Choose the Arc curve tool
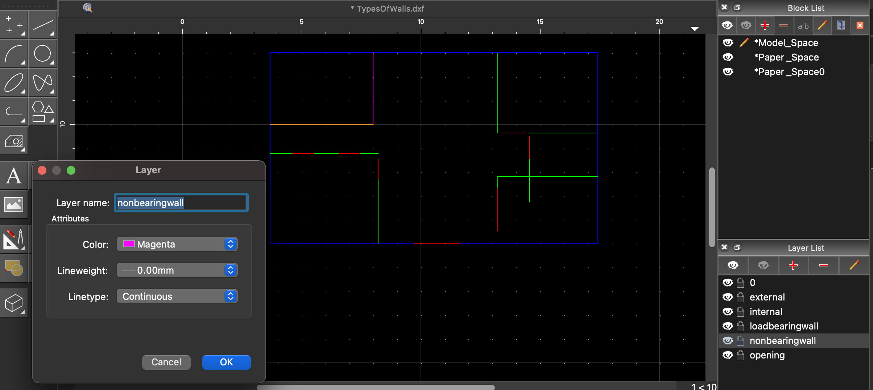This screenshot has width=873, height=390. 14,54
